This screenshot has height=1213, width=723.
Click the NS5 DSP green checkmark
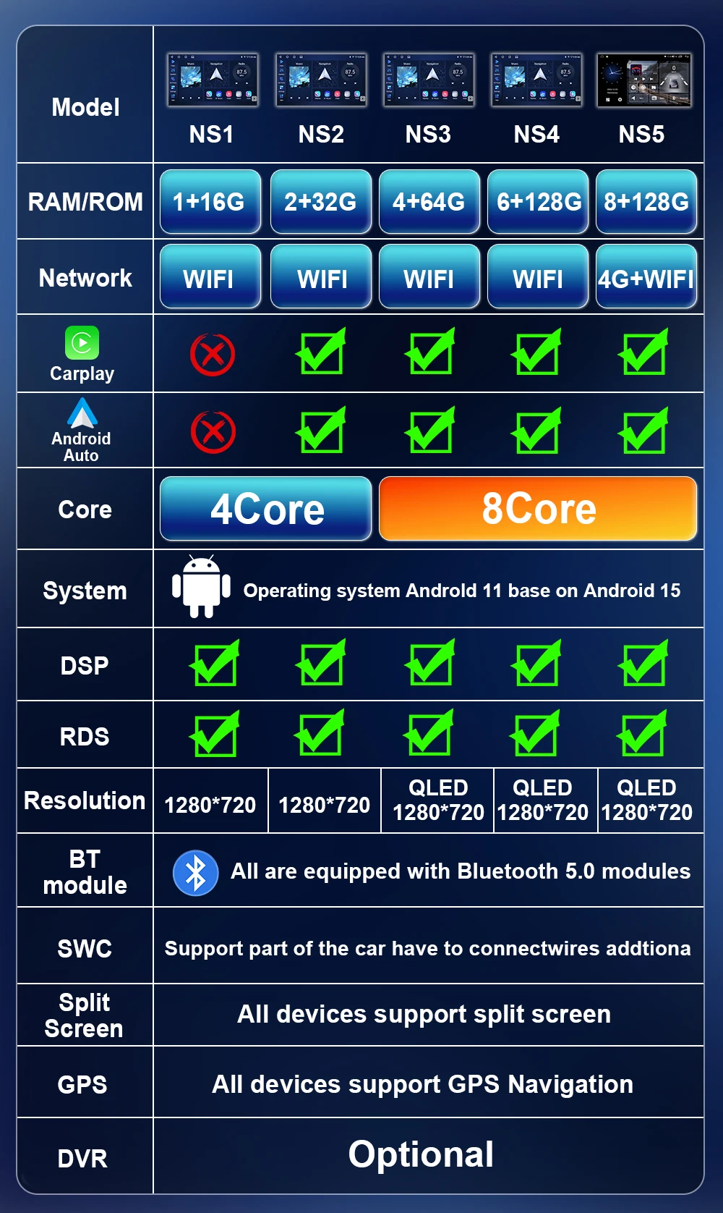click(x=643, y=663)
